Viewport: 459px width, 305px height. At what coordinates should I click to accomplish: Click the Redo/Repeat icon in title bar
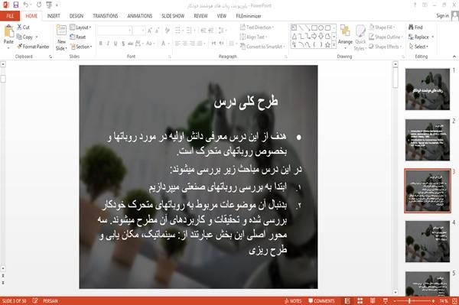pos(39,5)
